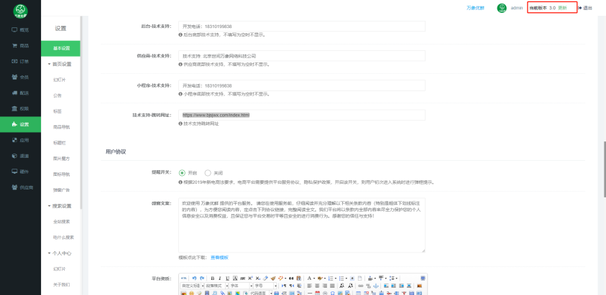Image resolution: width=606 pixels, height=295 pixels.
Task: Go to the 订单 orders section
Action: coord(20,62)
